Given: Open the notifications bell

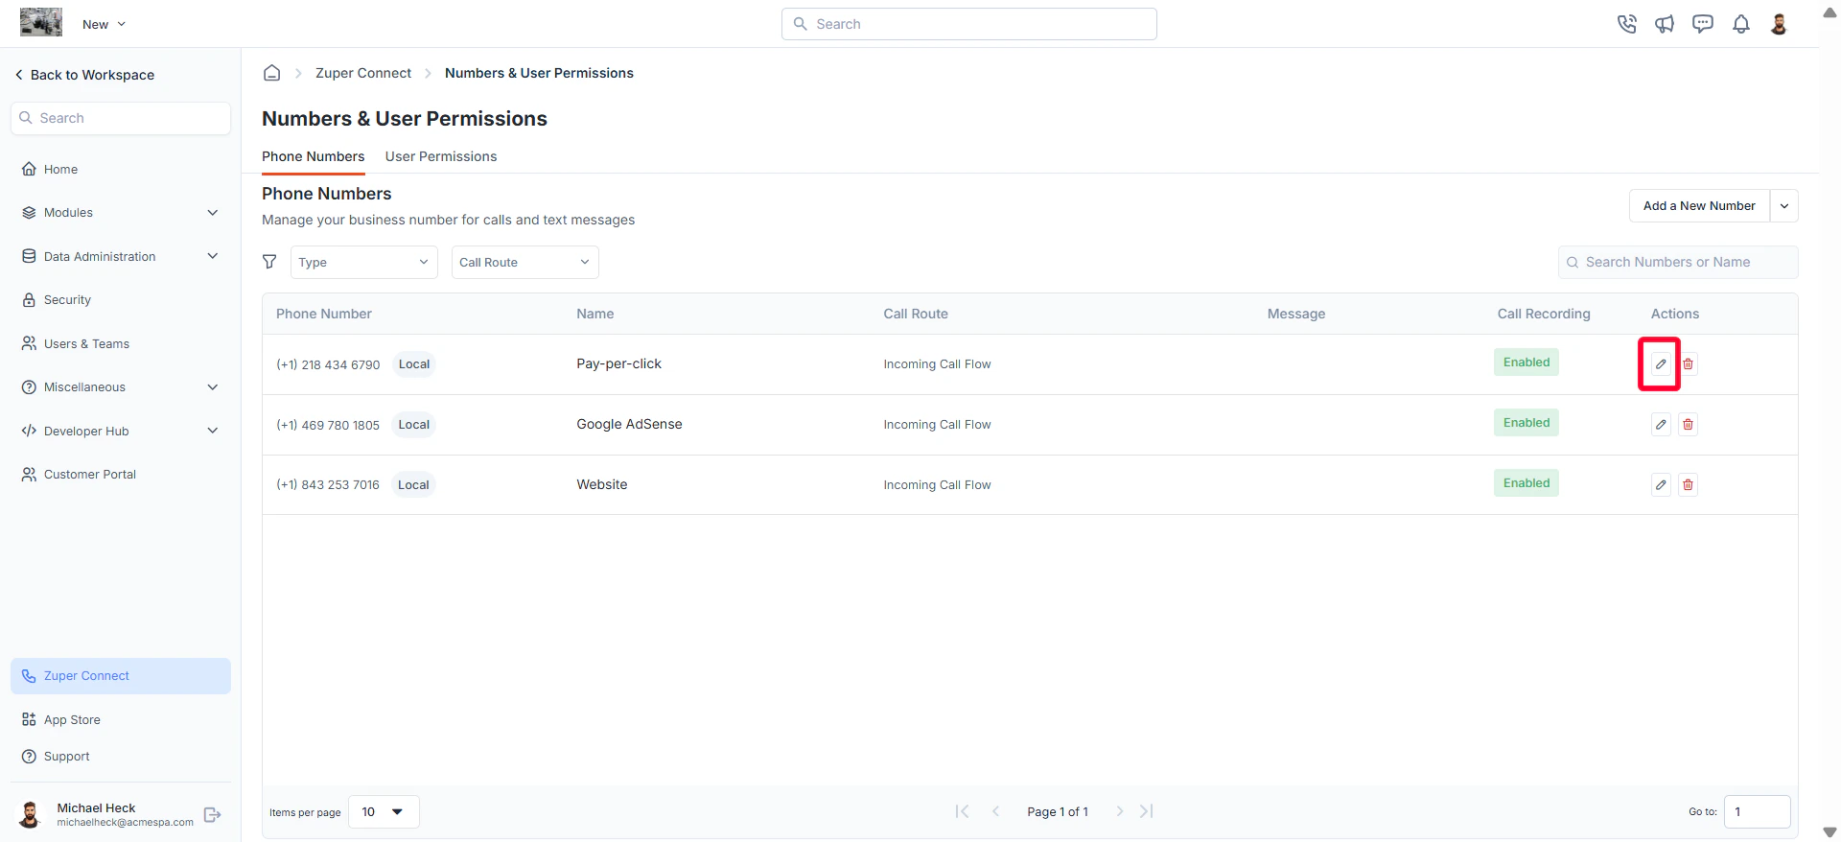Looking at the screenshot, I should pyautogui.click(x=1741, y=24).
